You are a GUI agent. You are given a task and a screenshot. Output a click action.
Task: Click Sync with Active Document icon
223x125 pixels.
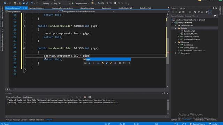195,12
